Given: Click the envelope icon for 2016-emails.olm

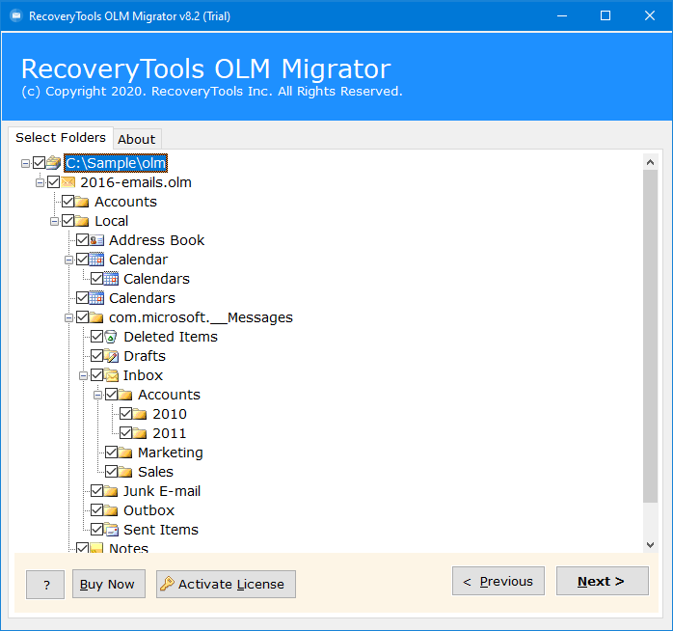Looking at the screenshot, I should pyautogui.click(x=67, y=182).
